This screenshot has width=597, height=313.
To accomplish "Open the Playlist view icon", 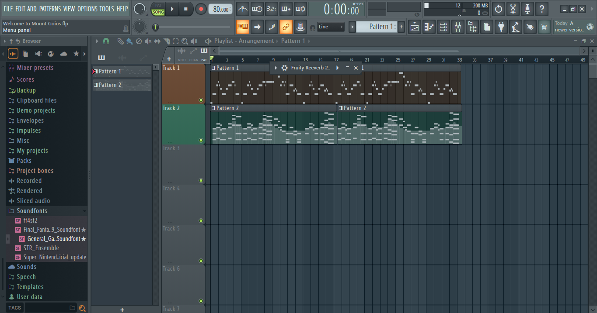I will pos(415,27).
